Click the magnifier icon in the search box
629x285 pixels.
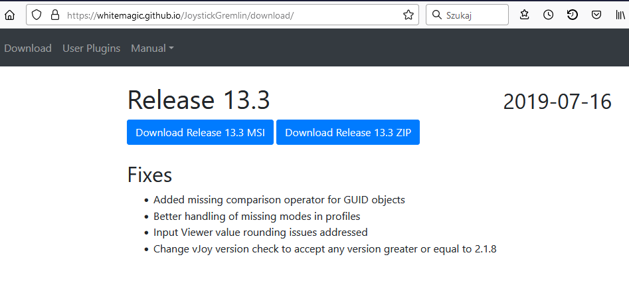coord(437,15)
